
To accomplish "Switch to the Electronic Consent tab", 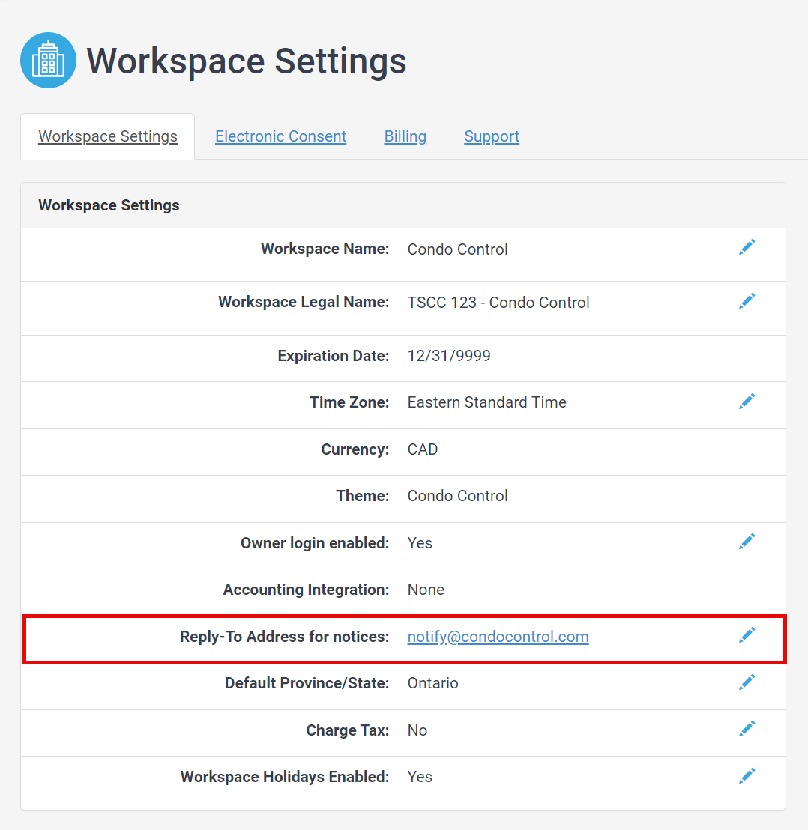I will point(280,136).
